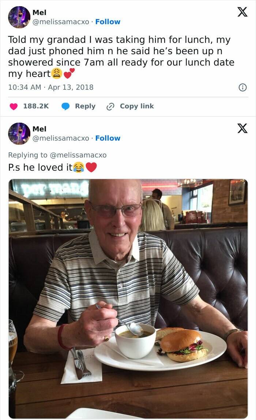This screenshot has height=420, width=256.
Task: Click the chain link copy icon
Action: pyautogui.click(x=110, y=107)
